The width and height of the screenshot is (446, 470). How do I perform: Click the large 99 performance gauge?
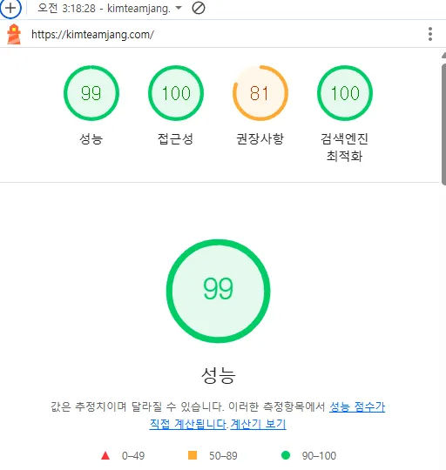coord(219,291)
